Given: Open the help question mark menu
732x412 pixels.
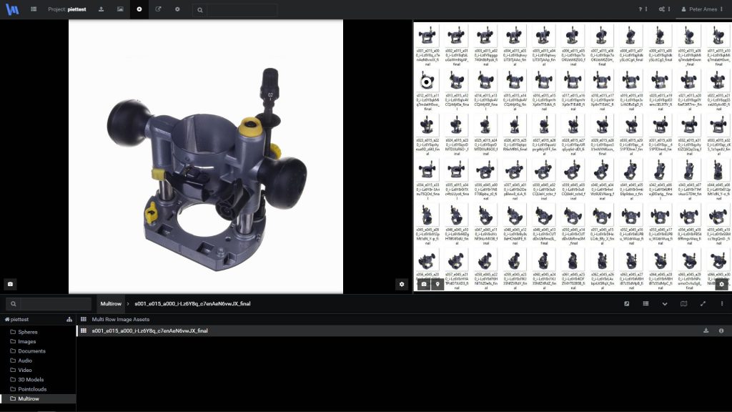Looking at the screenshot, I should coord(643,9).
